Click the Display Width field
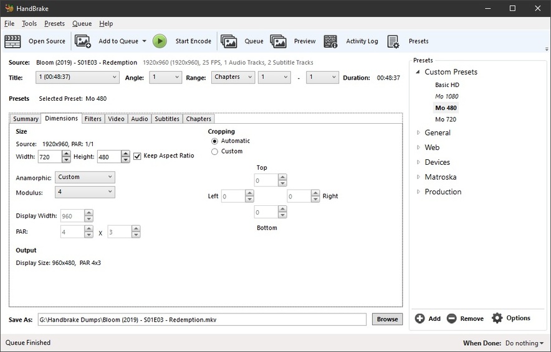 pyautogui.click(x=72, y=216)
